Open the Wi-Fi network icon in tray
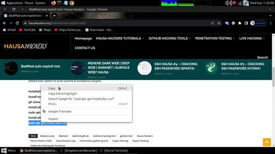275x154 pixels. click(x=240, y=3)
